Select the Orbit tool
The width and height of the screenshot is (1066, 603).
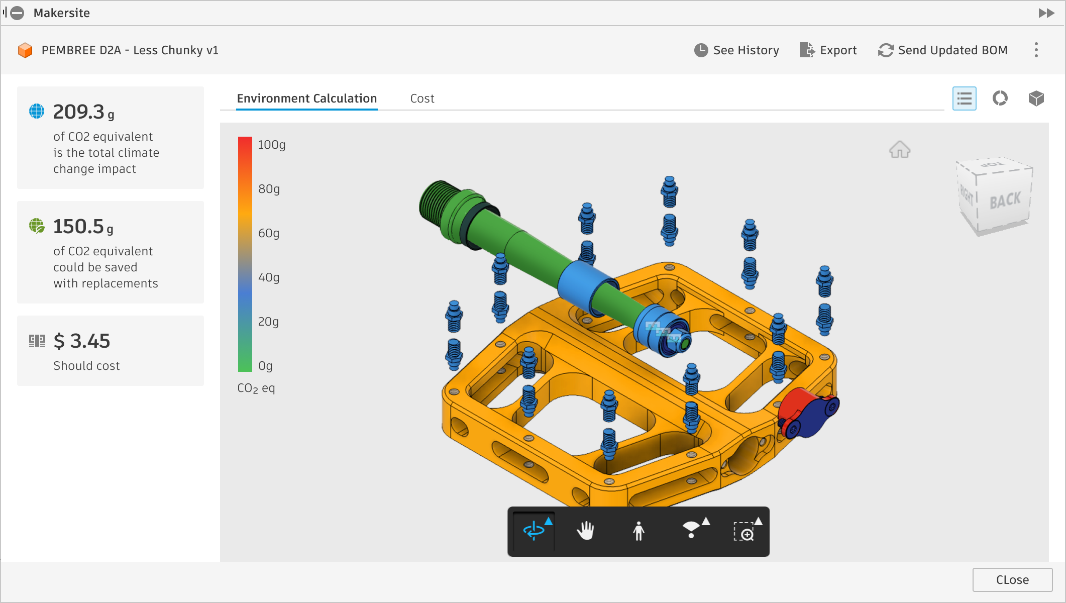coord(534,531)
